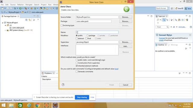Click Browse next to Source folder
The image size is (193, 108).
[x=125, y=17]
